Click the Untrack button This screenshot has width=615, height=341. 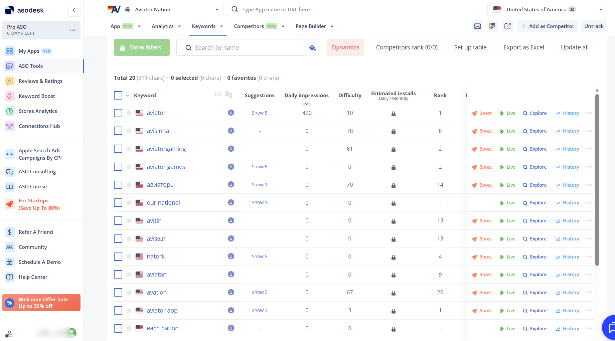[594, 26]
